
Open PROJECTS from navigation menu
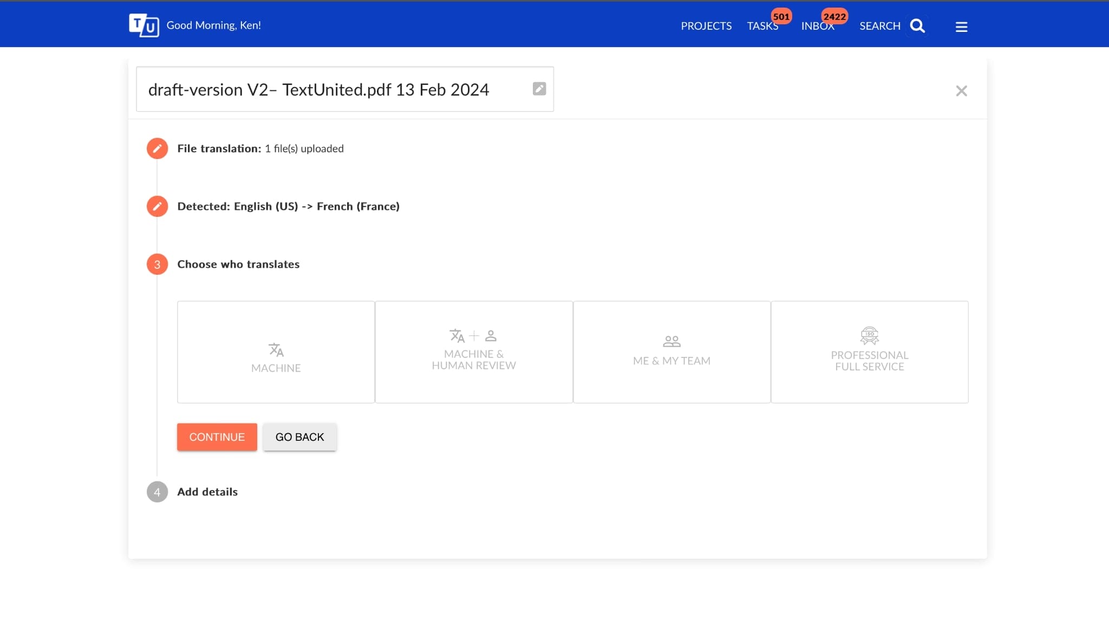tap(706, 25)
